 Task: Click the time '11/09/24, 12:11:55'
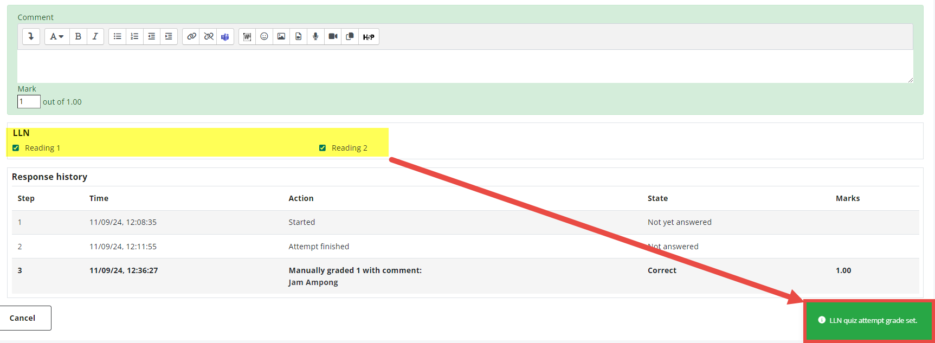123,247
